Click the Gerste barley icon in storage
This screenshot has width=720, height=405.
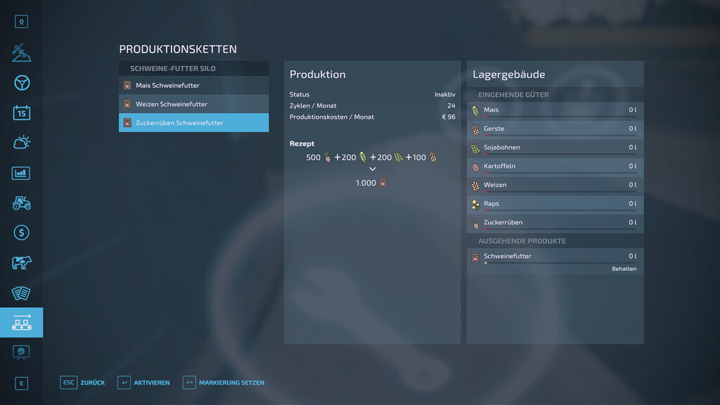475,130
